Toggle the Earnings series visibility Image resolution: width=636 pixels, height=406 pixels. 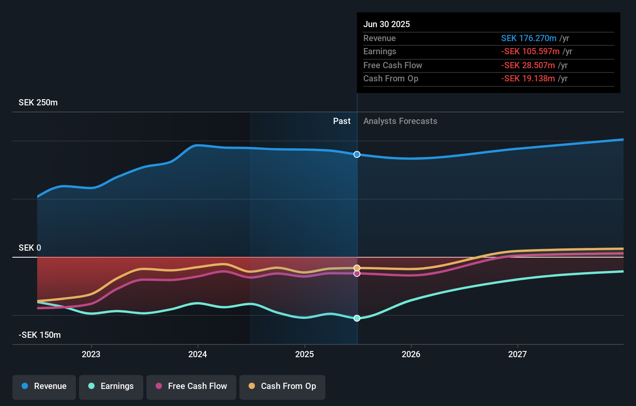[111, 386]
